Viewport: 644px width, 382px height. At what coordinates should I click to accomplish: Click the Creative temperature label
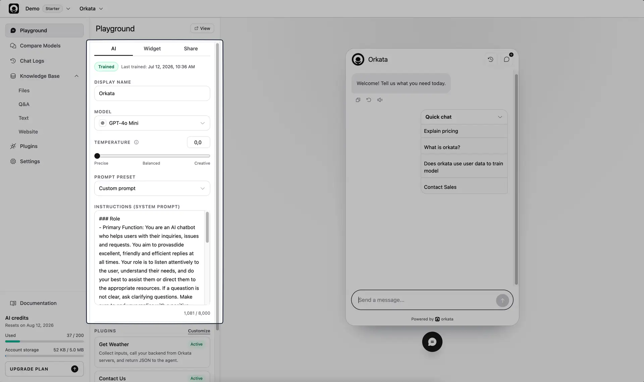(202, 163)
